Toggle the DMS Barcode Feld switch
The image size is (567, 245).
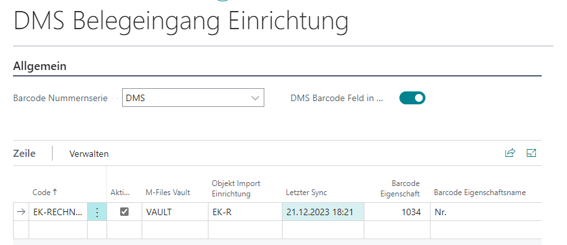pos(412,98)
